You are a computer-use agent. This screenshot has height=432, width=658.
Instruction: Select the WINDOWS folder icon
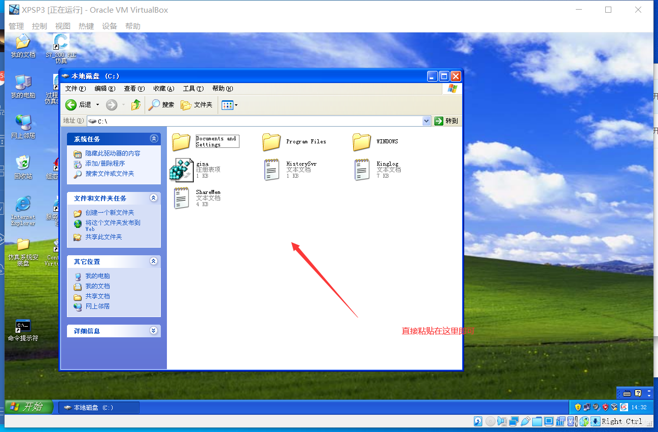[x=362, y=142]
